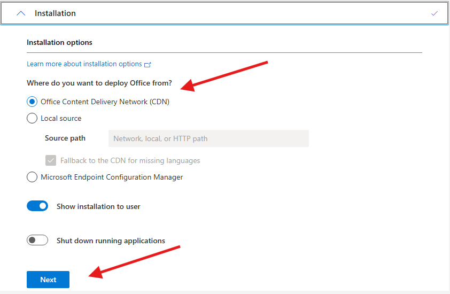
Task: Click the Installation header title text
Action: point(55,13)
